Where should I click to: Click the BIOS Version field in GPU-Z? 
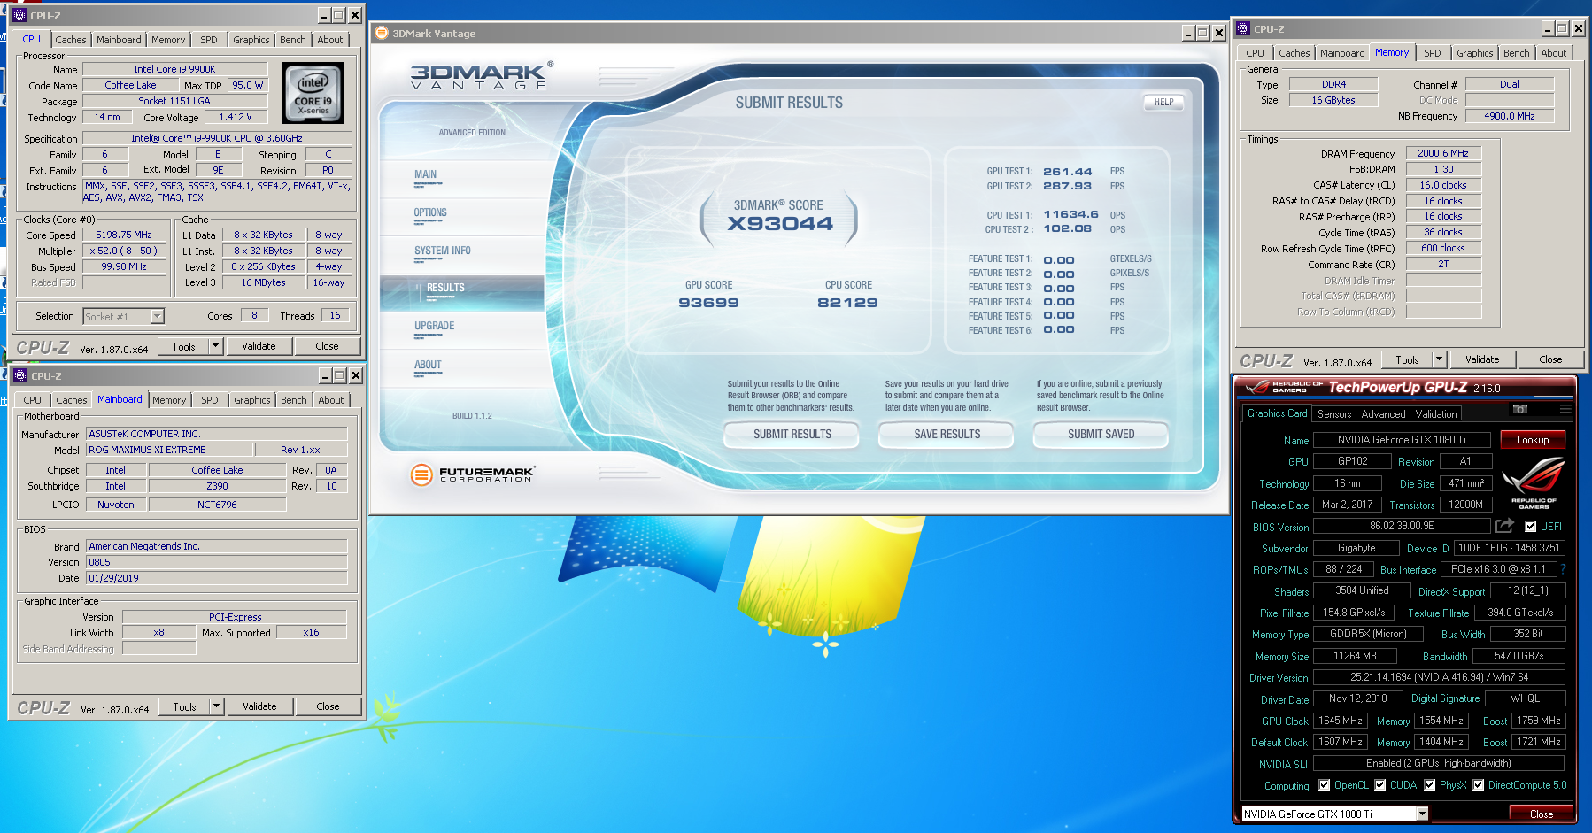pos(1402,526)
